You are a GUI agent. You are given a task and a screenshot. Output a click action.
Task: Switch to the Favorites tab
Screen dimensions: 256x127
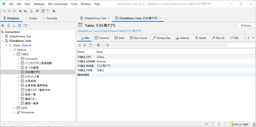50,18
